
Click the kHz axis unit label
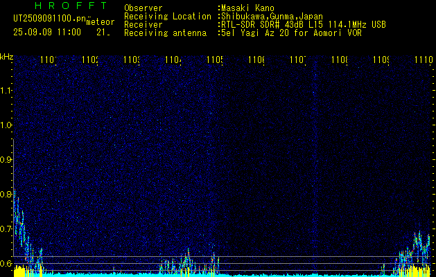click(6, 56)
